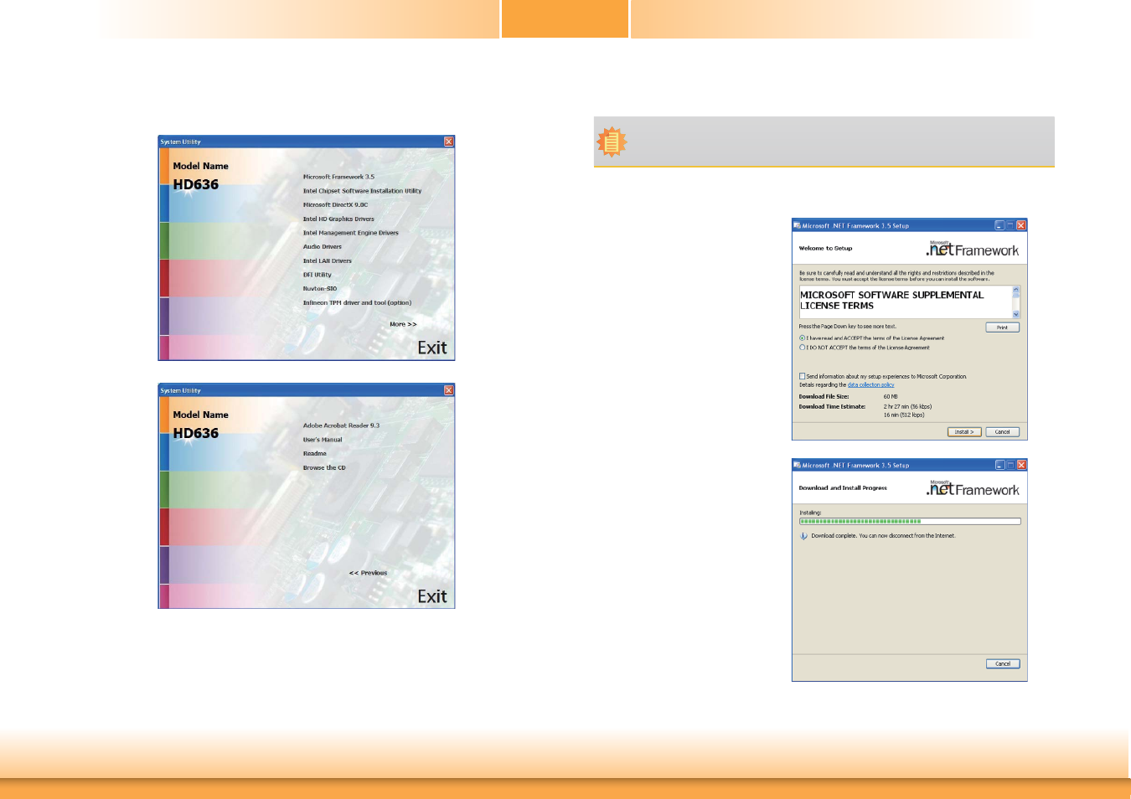The width and height of the screenshot is (1131, 799).
Task: Open the Readme entry
Action: click(x=314, y=453)
